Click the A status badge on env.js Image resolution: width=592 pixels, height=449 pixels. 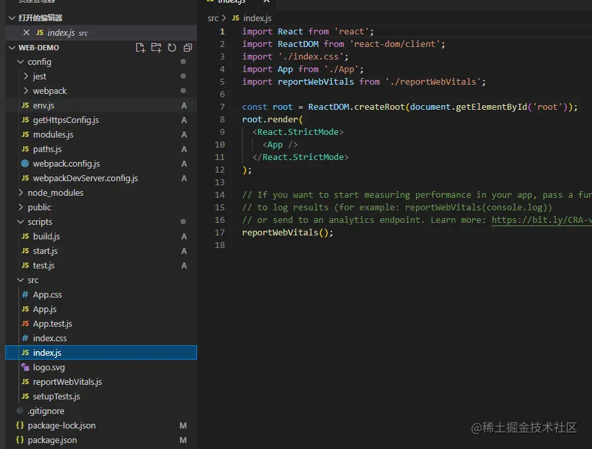click(184, 106)
